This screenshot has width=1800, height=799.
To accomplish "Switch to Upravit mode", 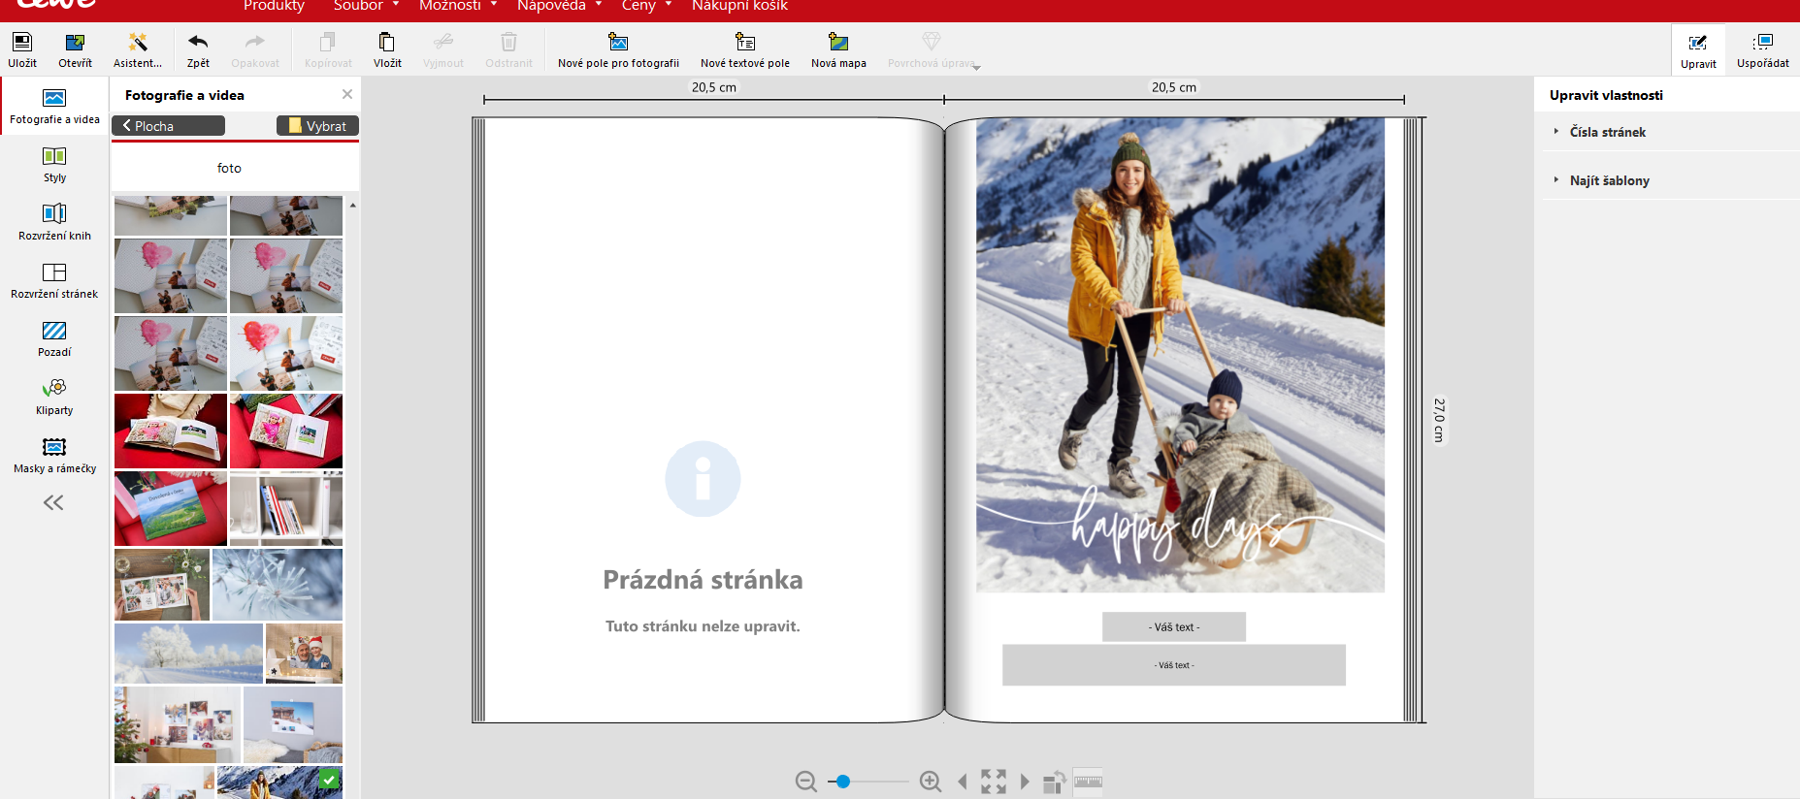I will pos(1698,50).
